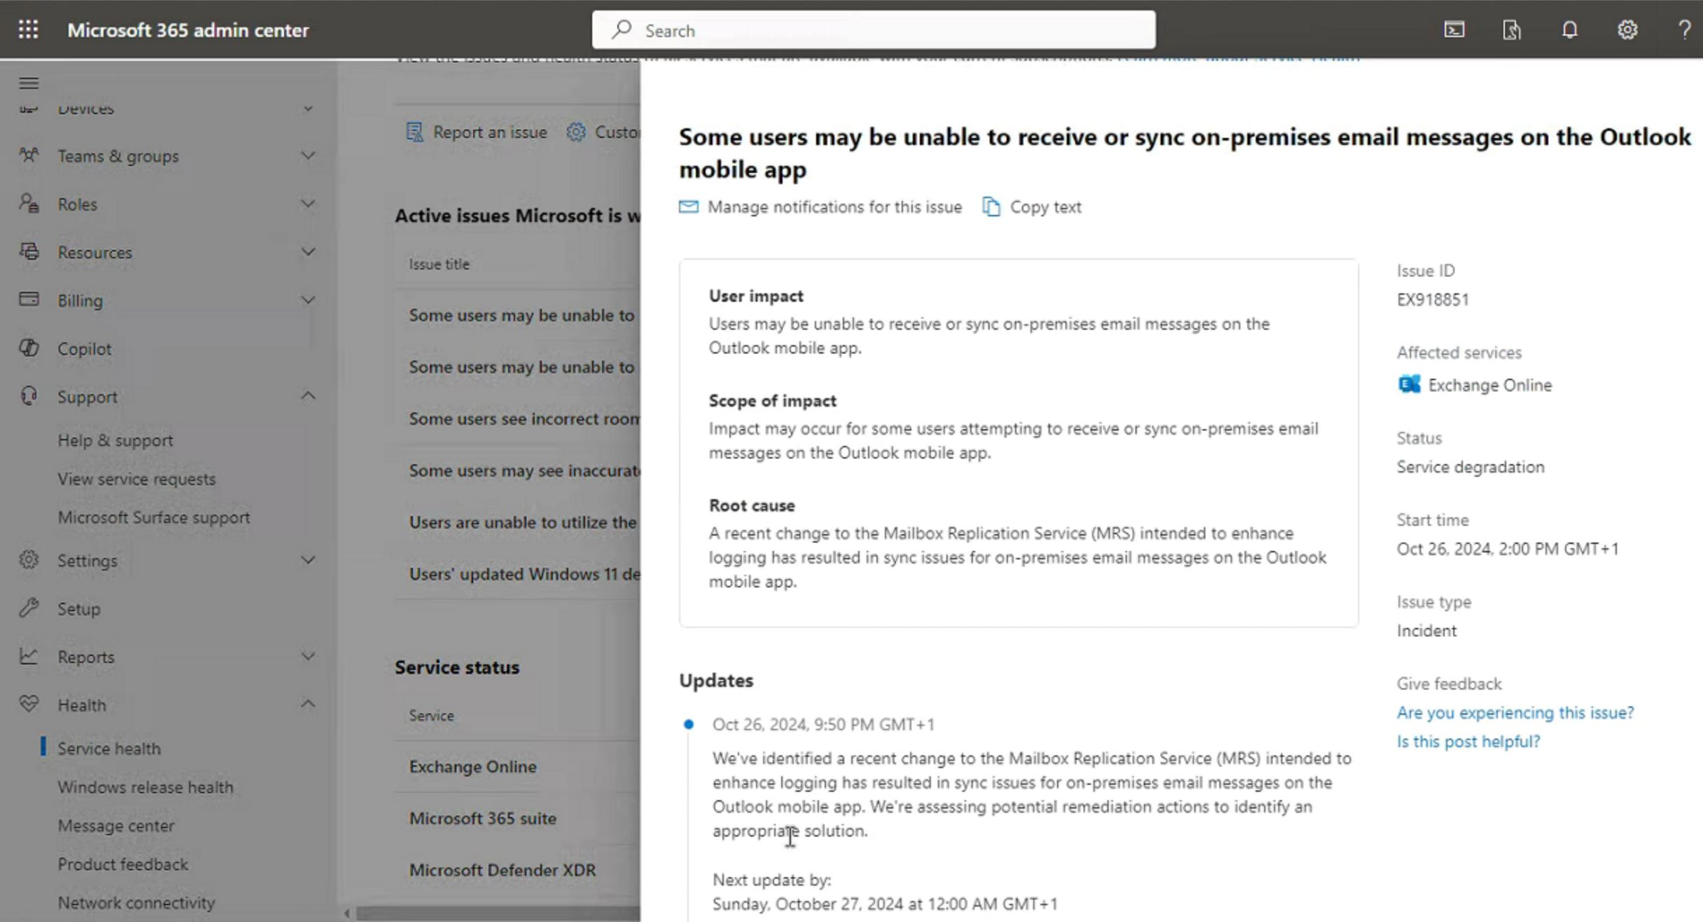Open Microsoft Surface support
The width and height of the screenshot is (1703, 922).
[x=153, y=517]
